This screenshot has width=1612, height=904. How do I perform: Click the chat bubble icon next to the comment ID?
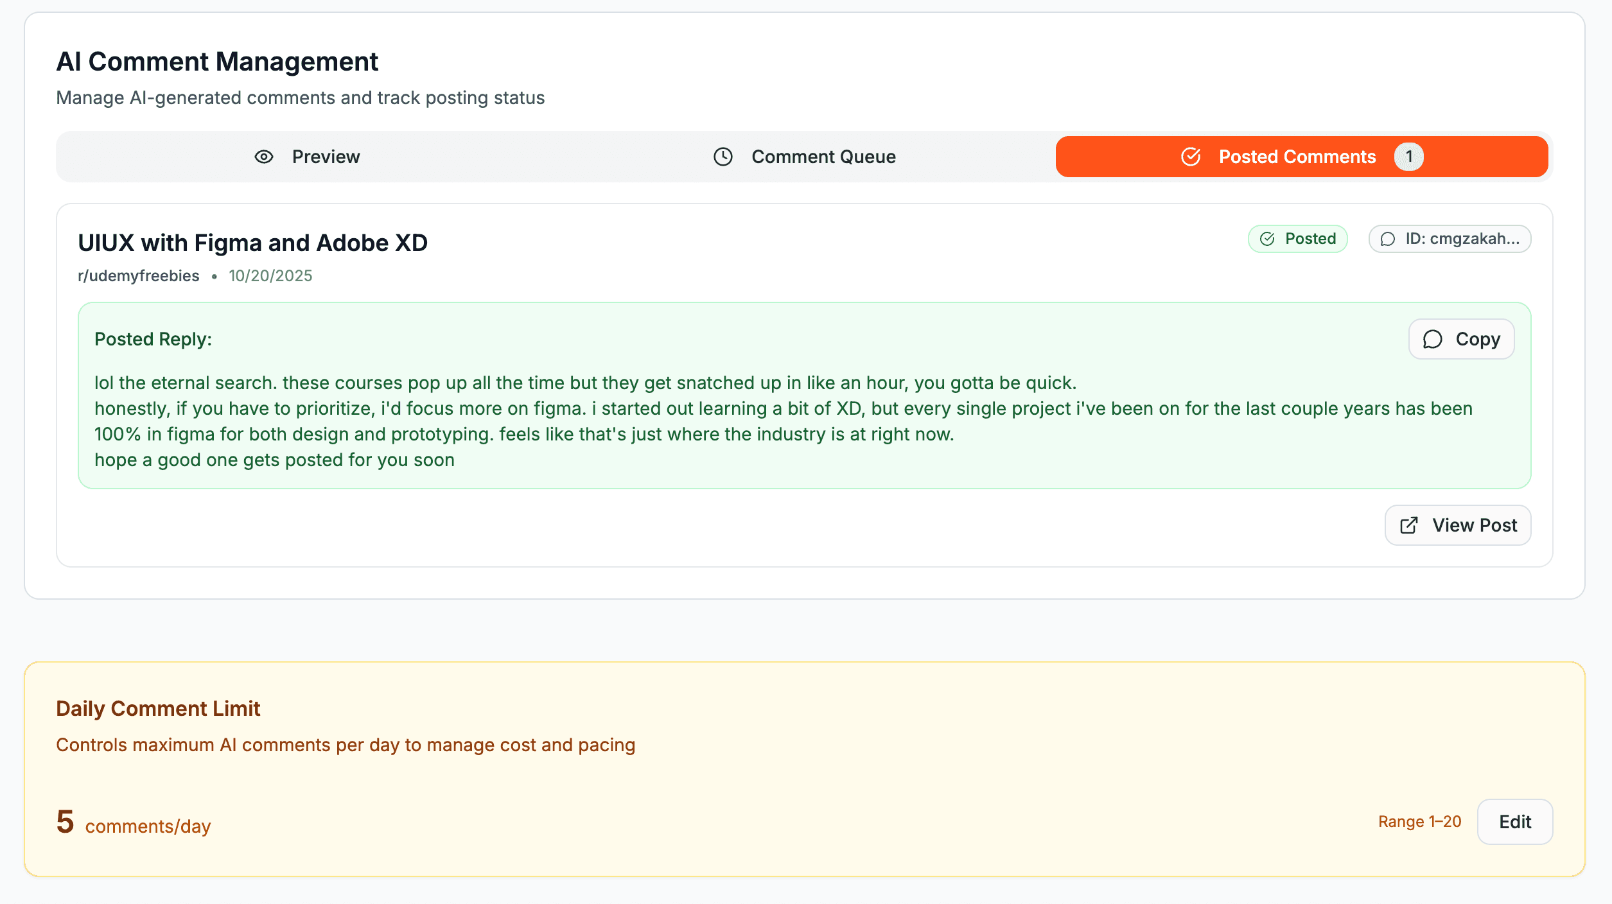point(1388,239)
